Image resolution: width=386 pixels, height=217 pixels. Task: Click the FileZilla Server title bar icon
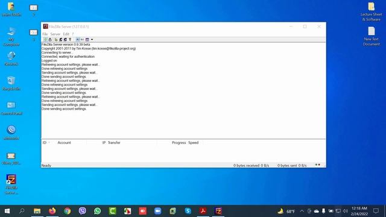(x=46, y=27)
